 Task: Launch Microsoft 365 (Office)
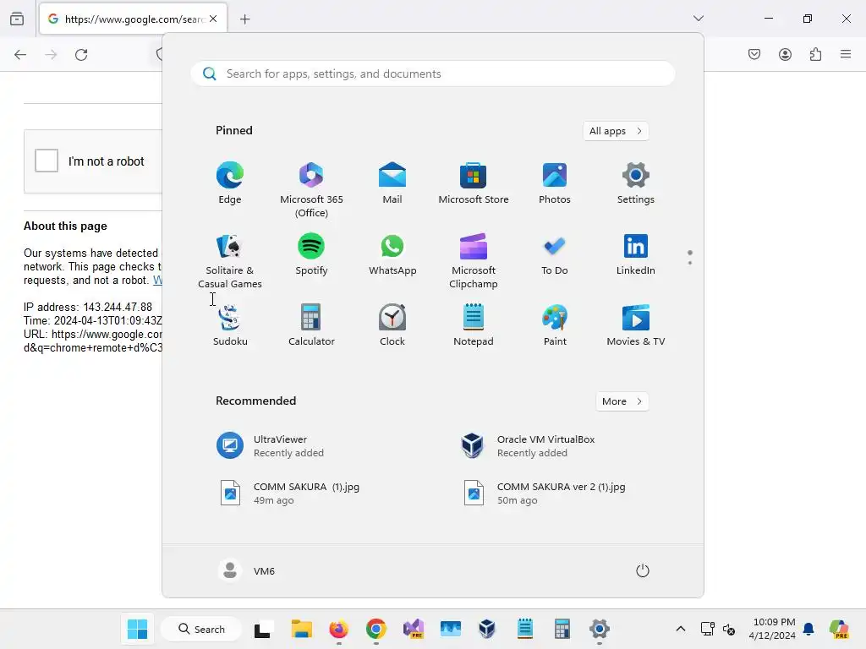click(311, 190)
